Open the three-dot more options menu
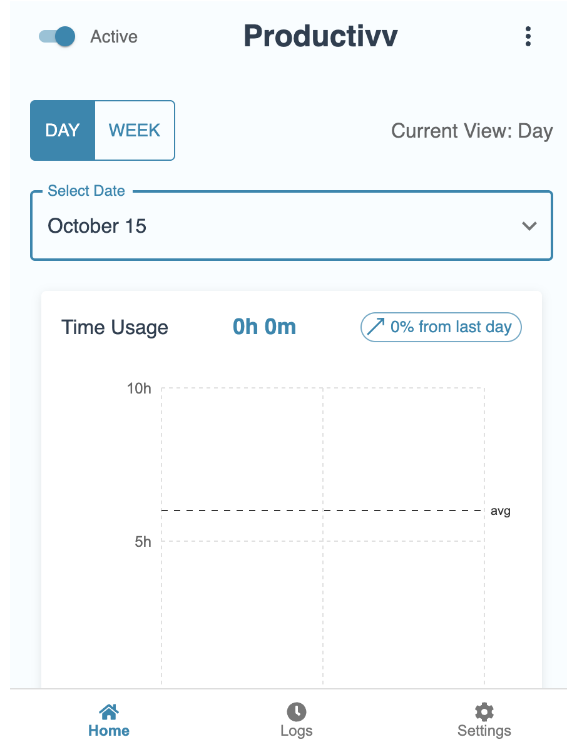The width and height of the screenshot is (567, 752). pyautogui.click(x=528, y=37)
